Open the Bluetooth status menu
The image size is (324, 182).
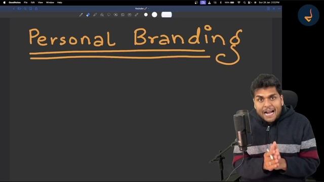point(221,3)
